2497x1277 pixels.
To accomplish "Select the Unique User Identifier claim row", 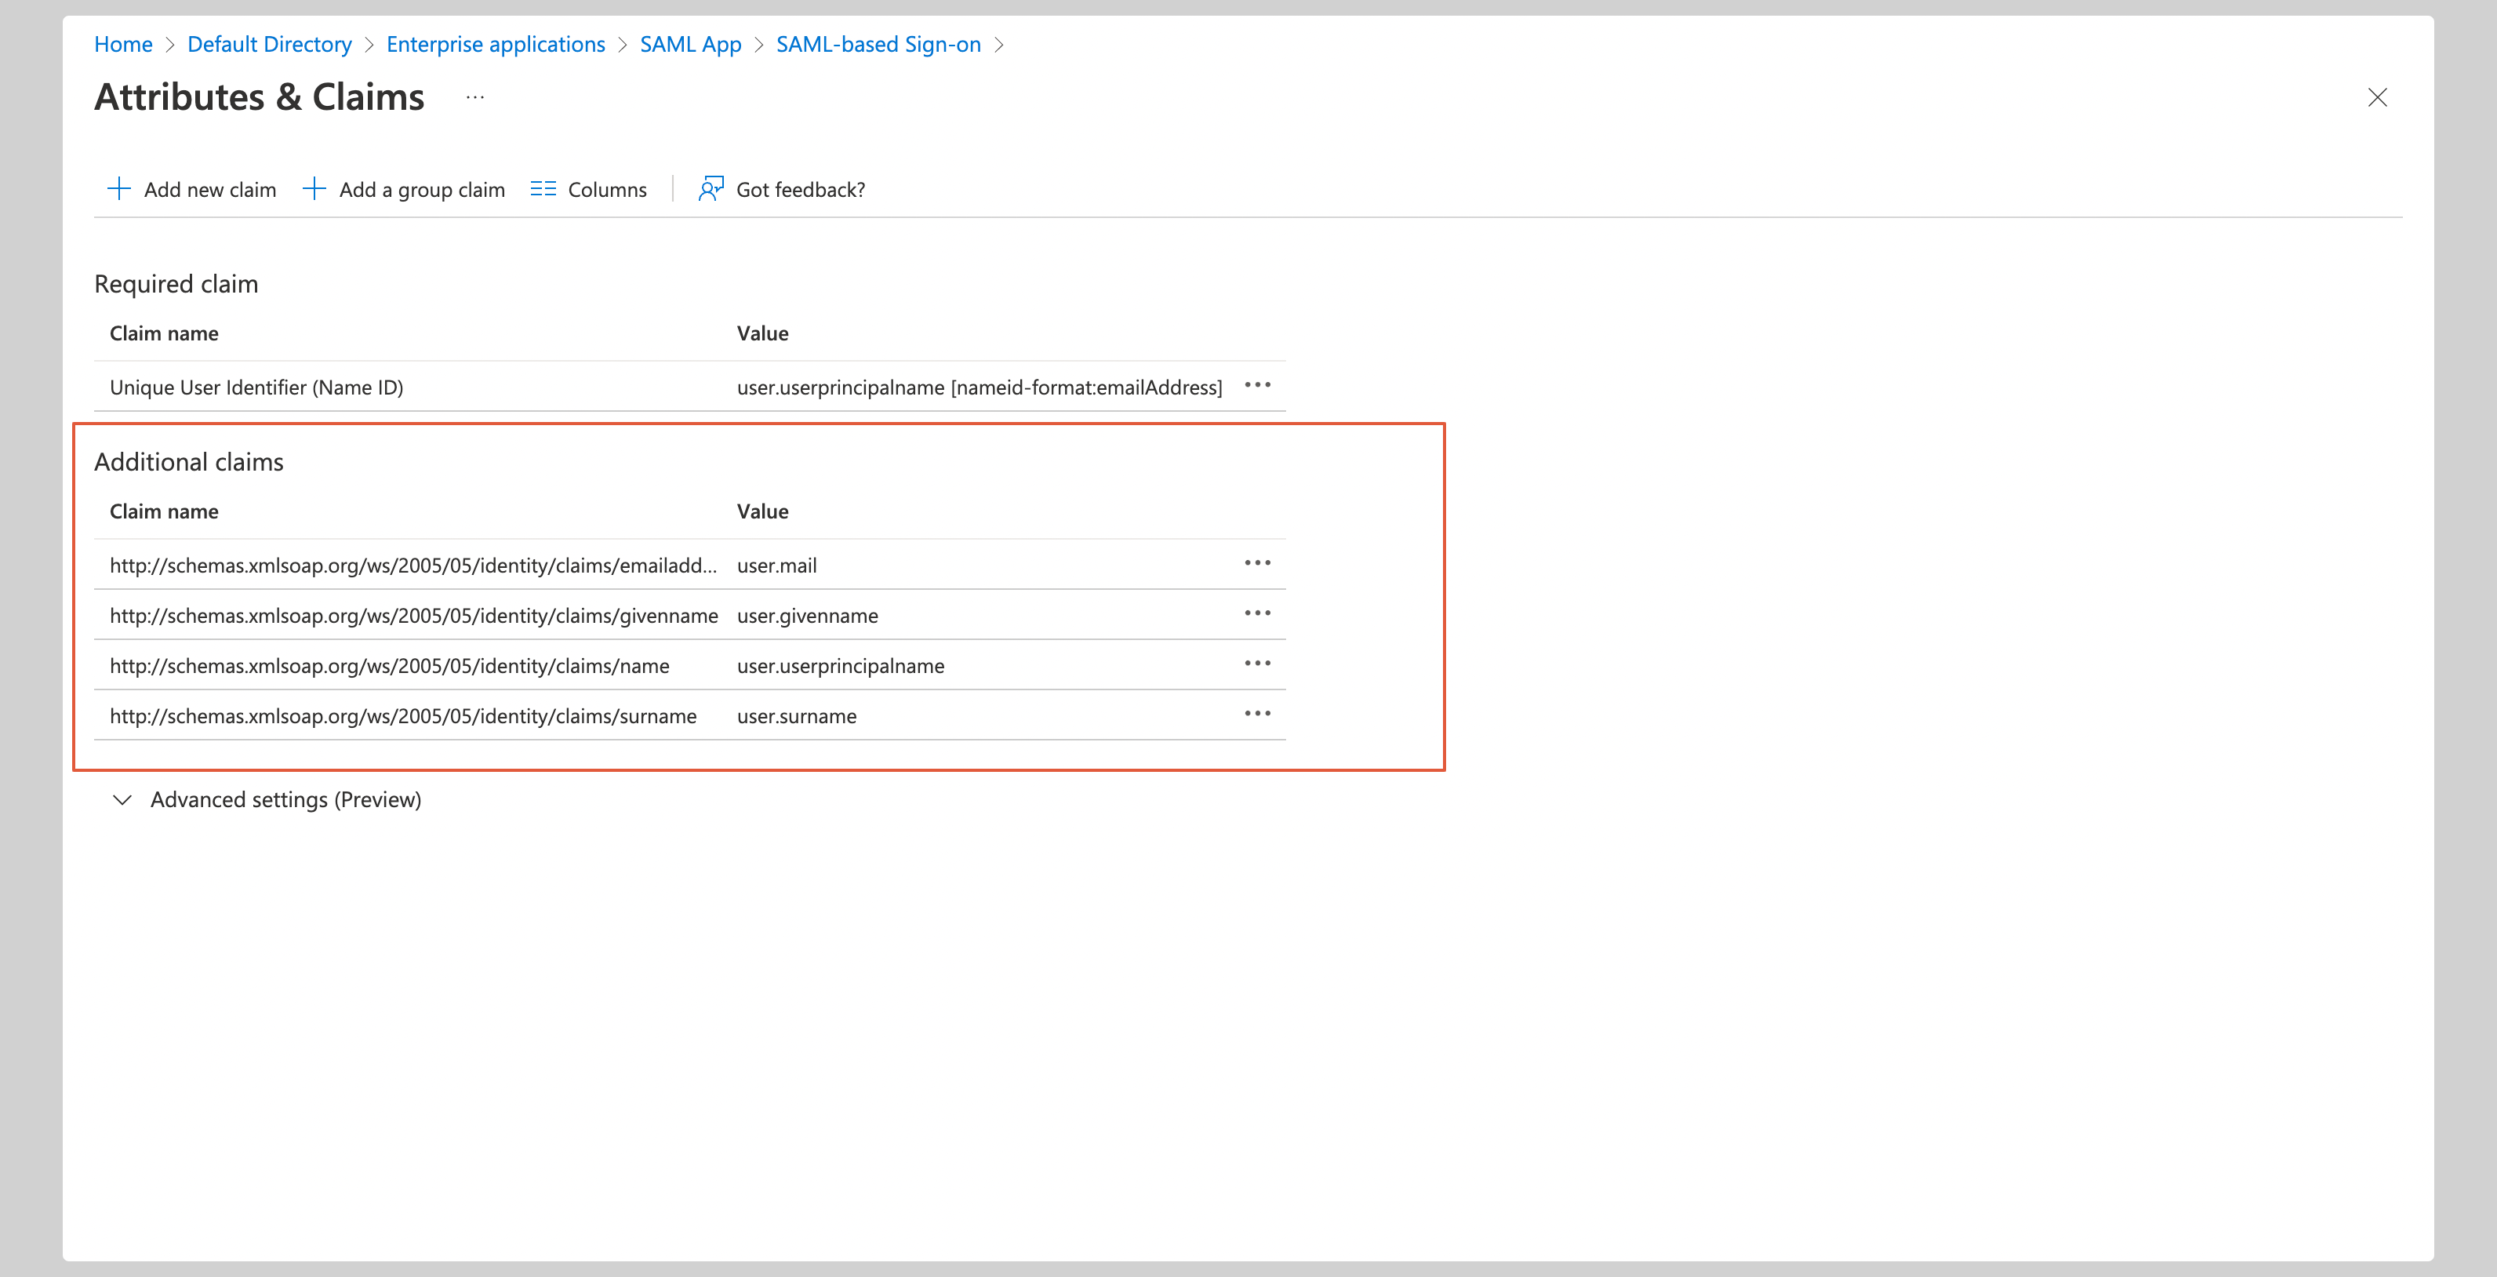I will pyautogui.click(x=257, y=387).
